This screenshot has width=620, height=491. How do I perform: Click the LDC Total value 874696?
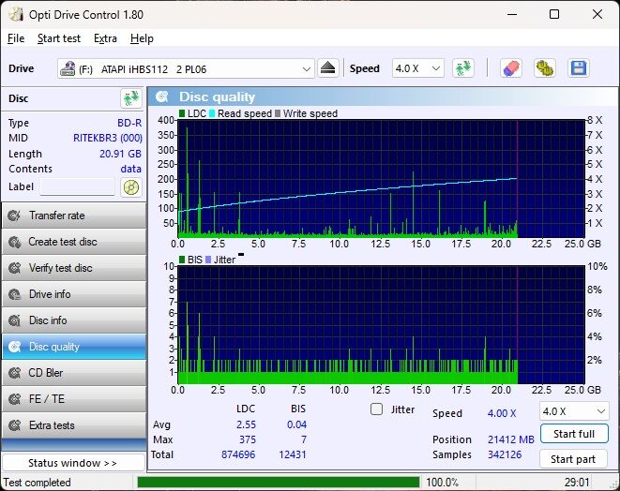point(238,454)
